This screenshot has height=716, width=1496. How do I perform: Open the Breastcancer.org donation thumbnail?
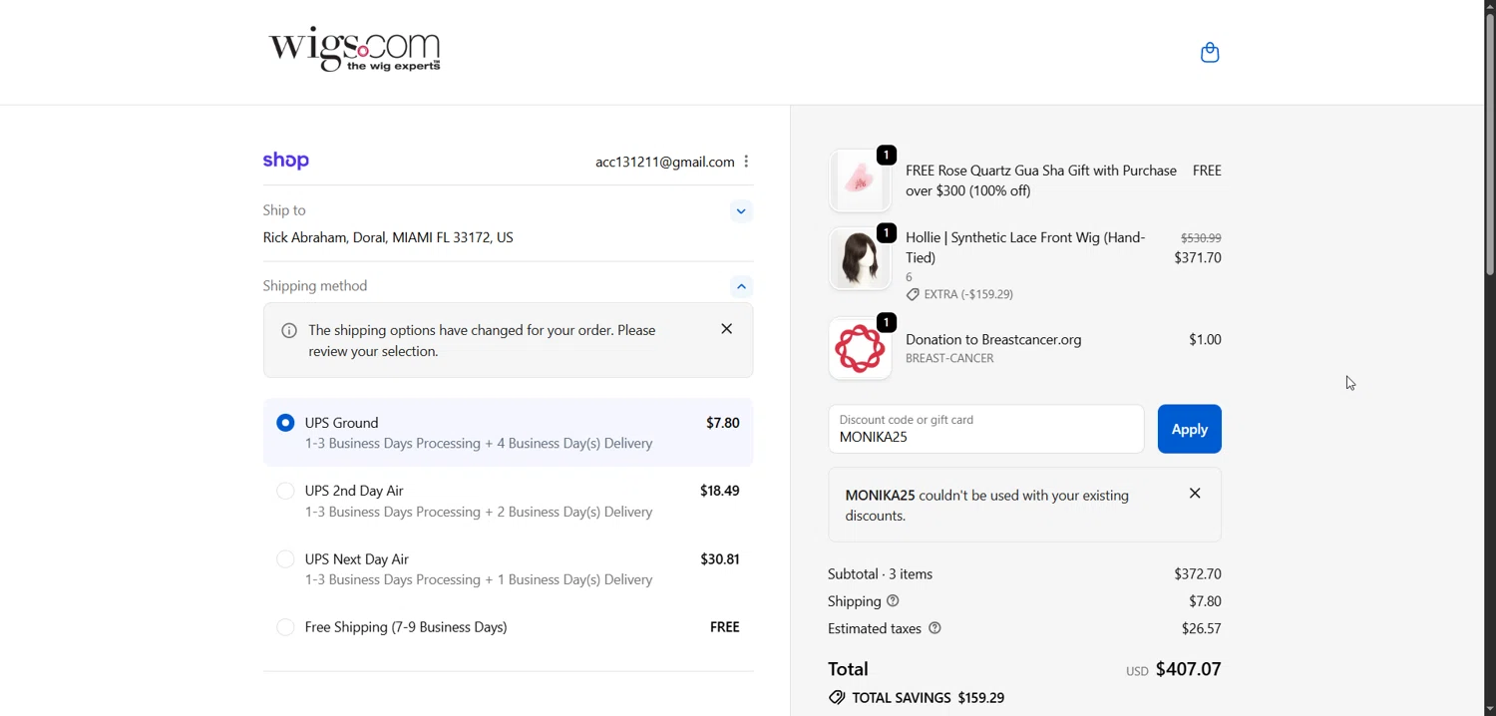pyautogui.click(x=860, y=348)
